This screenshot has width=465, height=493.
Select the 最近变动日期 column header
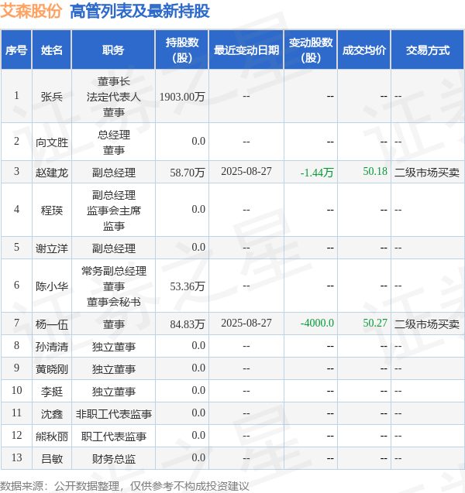(x=246, y=50)
